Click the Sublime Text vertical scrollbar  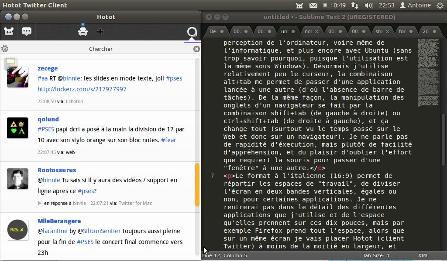click(444, 140)
